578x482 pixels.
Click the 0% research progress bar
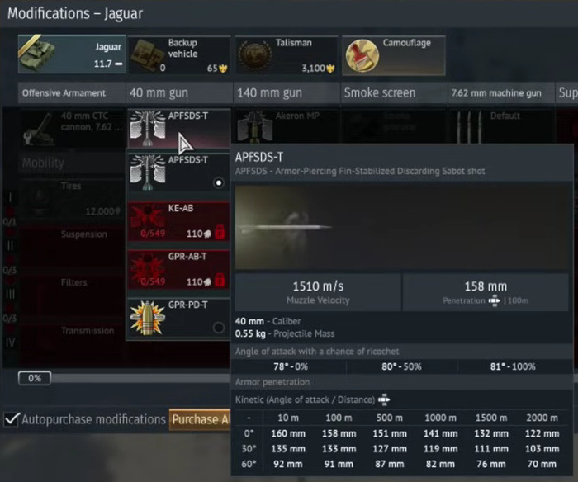tap(35, 378)
